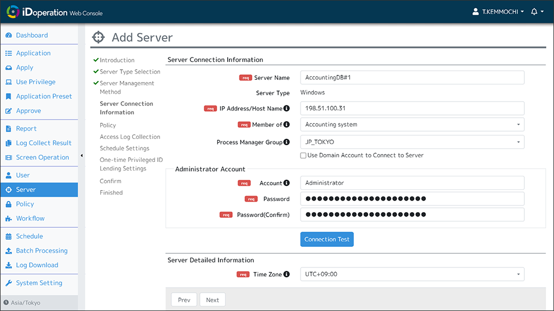Click the Schedule calendar icon
This screenshot has width=554, height=311.
[x=9, y=237]
